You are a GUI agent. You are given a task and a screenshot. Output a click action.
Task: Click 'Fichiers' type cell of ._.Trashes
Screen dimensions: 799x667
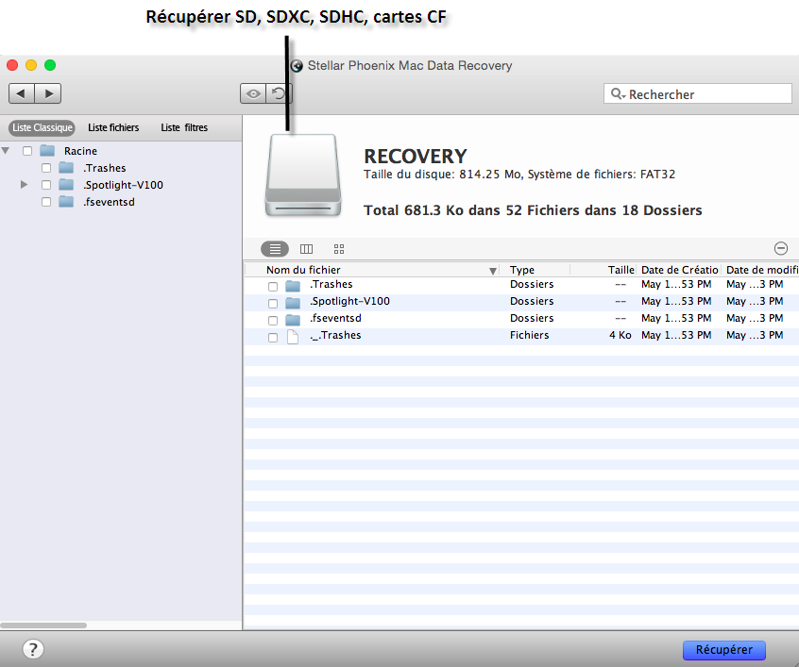pyautogui.click(x=530, y=335)
